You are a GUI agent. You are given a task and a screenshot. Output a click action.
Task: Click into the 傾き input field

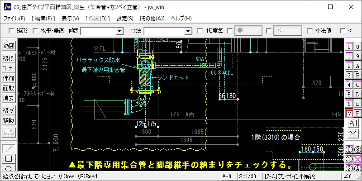[98, 31]
